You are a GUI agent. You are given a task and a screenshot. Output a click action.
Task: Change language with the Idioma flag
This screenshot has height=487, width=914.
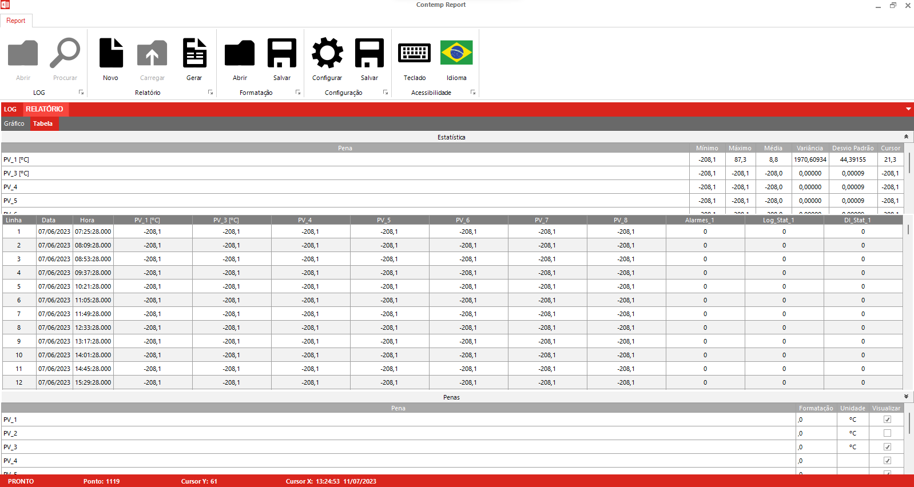pyautogui.click(x=456, y=54)
